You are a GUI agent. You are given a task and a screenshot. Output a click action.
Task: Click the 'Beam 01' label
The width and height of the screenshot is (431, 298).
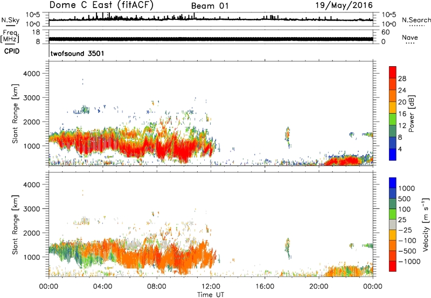coord(210,6)
